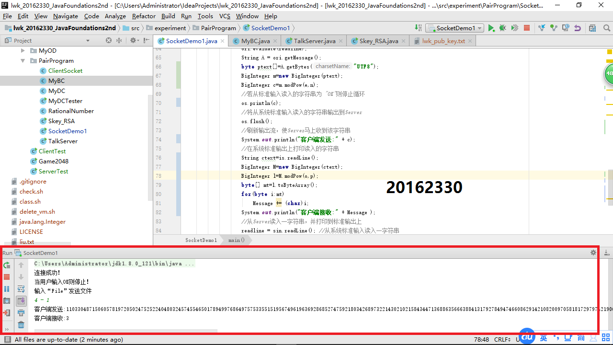This screenshot has height=345, width=613.
Task: Expand the MyOD folder
Action: click(x=23, y=50)
